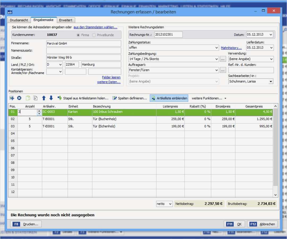Open Spalten definieren via its pencil icon
This screenshot has height=239, width=287.
pyautogui.click(x=115, y=98)
